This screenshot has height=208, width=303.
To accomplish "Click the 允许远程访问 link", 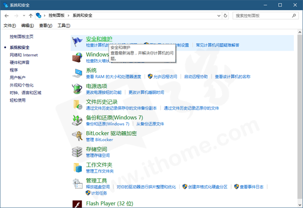I will [x=165, y=76].
